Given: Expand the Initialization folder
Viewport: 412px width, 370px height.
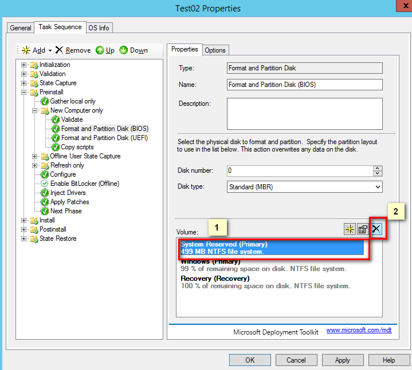Looking at the screenshot, I should point(24,65).
